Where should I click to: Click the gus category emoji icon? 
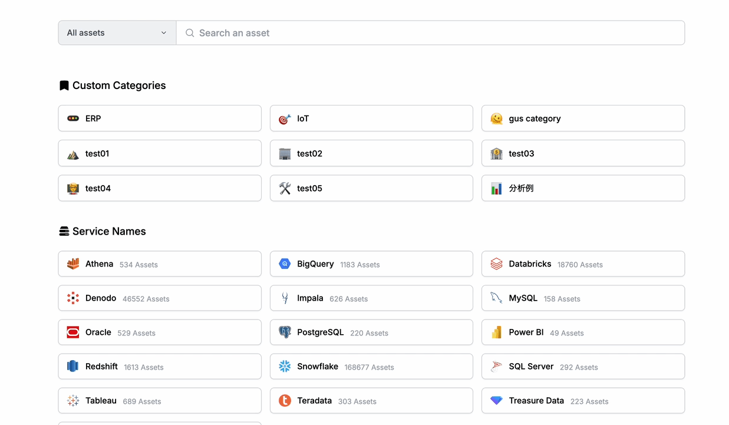coord(496,118)
